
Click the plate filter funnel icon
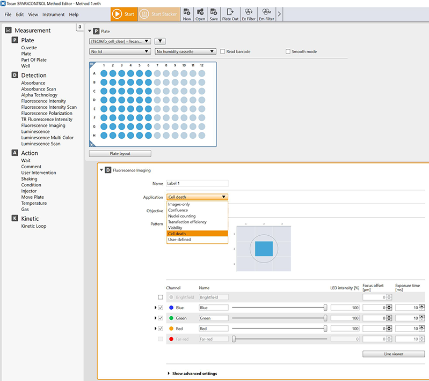click(160, 41)
